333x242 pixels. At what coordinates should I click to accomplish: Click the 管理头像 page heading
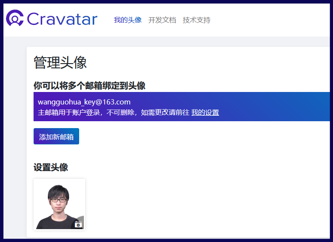60,63
